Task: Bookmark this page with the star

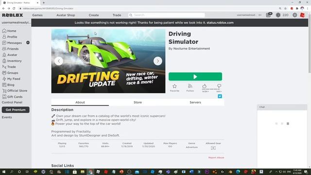Action: (285, 8)
